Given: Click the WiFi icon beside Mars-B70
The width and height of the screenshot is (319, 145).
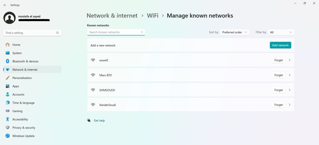Looking at the screenshot, I should (93, 75).
